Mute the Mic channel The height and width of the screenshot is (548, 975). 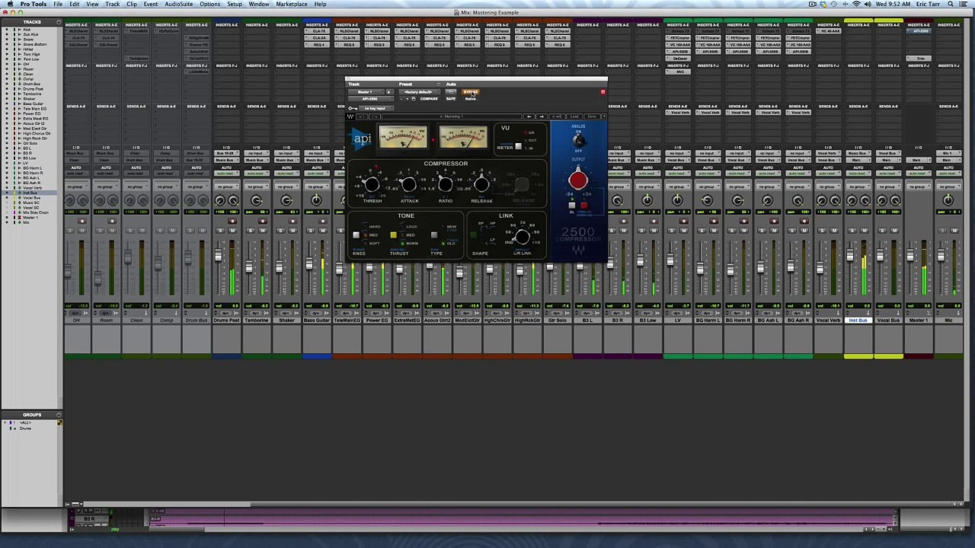click(x=955, y=230)
